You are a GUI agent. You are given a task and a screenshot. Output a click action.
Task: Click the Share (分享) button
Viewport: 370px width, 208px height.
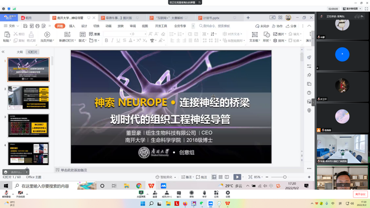[x=291, y=26]
